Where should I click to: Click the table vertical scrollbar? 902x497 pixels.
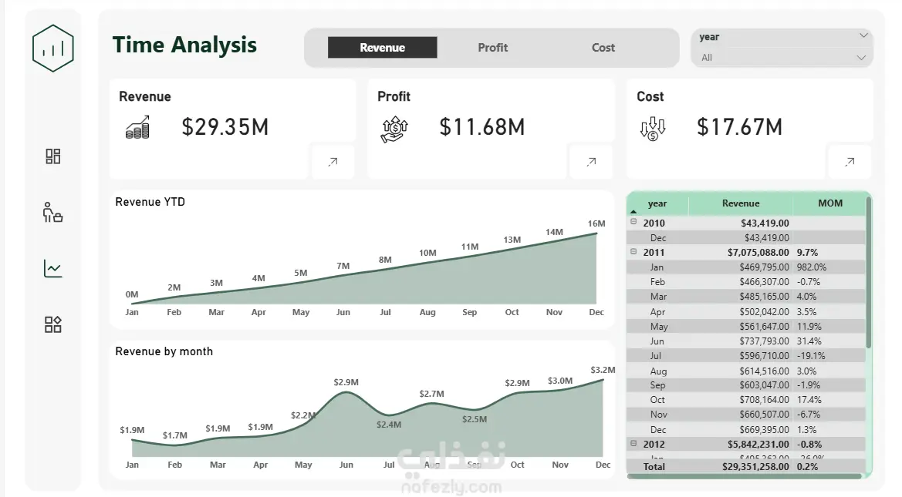pos(869,273)
